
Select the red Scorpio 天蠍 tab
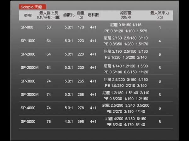click(x=29, y=7)
